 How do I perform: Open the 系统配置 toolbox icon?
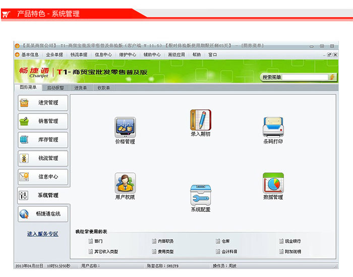pos(201,198)
